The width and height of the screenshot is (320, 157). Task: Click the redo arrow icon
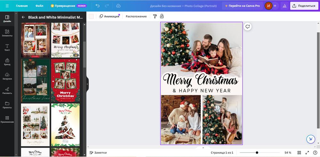click(107, 6)
